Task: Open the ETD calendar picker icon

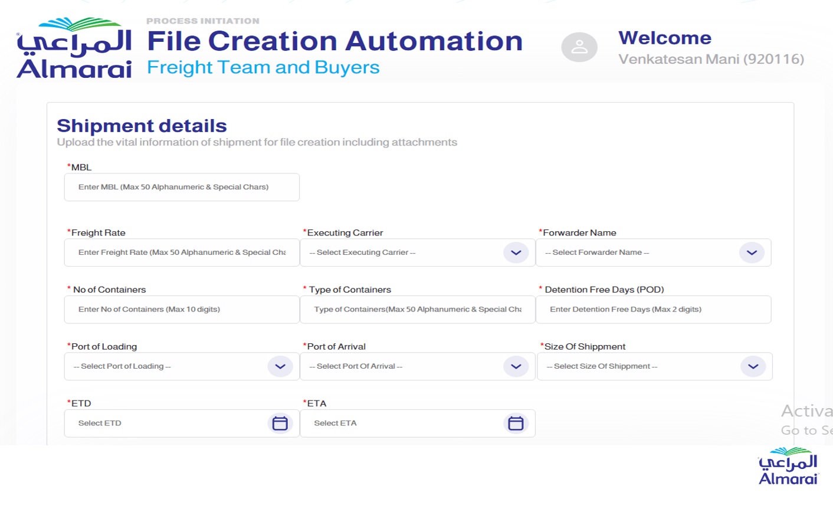Action: click(280, 423)
